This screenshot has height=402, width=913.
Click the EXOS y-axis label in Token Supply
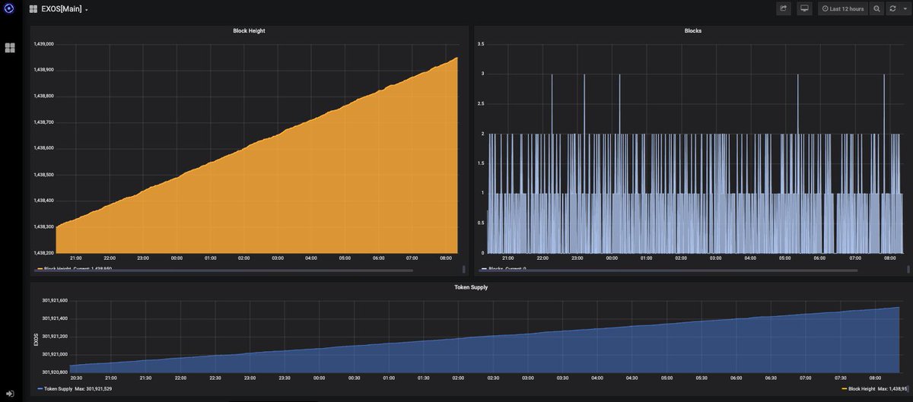(x=36, y=339)
